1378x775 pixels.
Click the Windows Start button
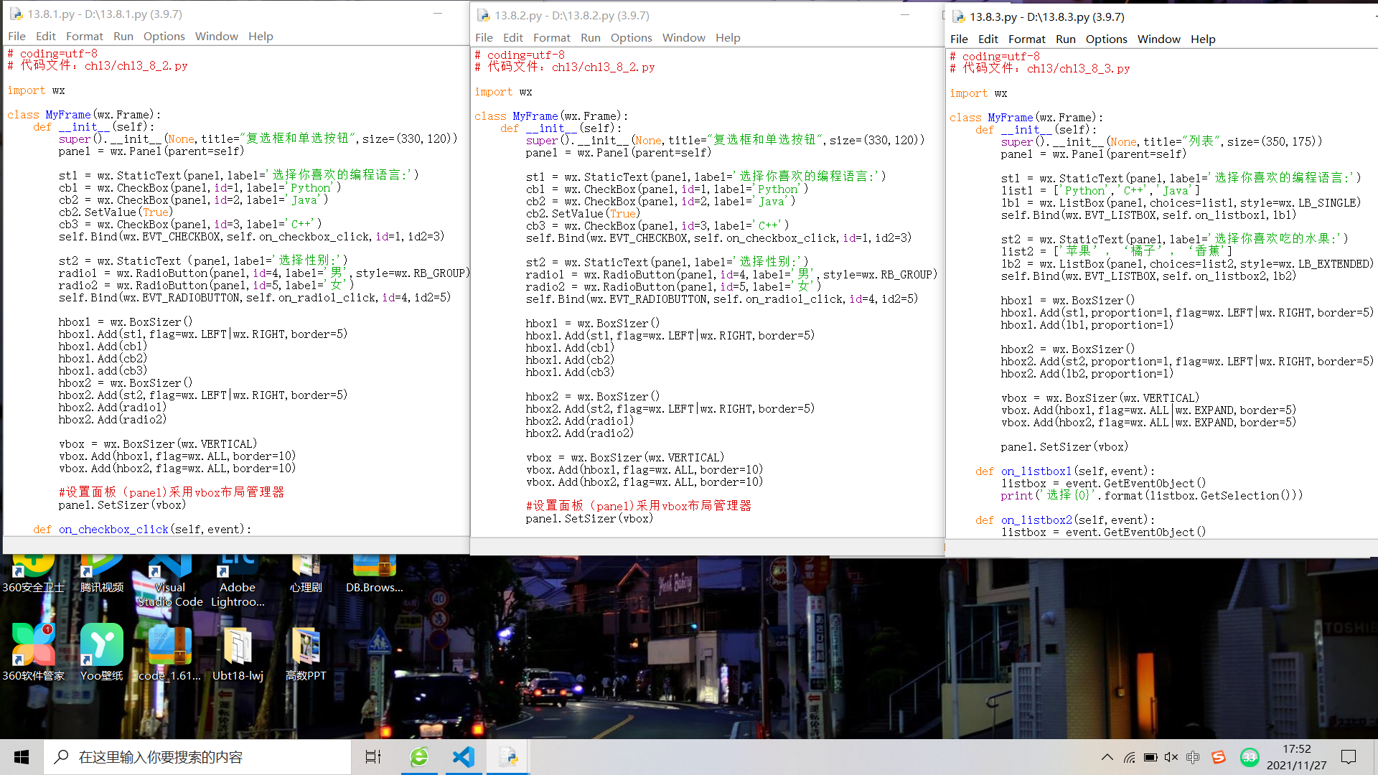(22, 757)
